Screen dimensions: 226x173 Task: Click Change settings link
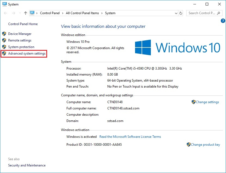(x=207, y=102)
